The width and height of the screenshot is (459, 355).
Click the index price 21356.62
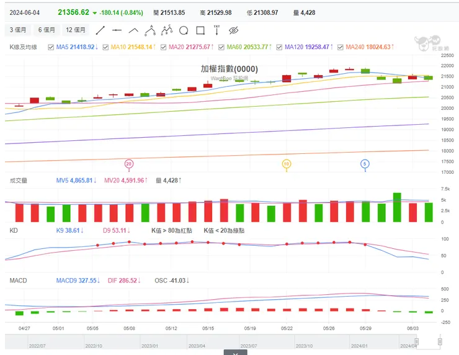(x=73, y=12)
